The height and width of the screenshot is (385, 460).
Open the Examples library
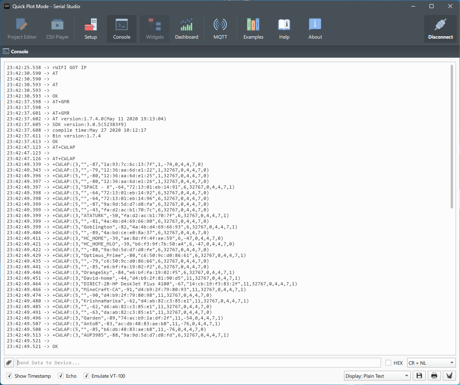click(253, 29)
